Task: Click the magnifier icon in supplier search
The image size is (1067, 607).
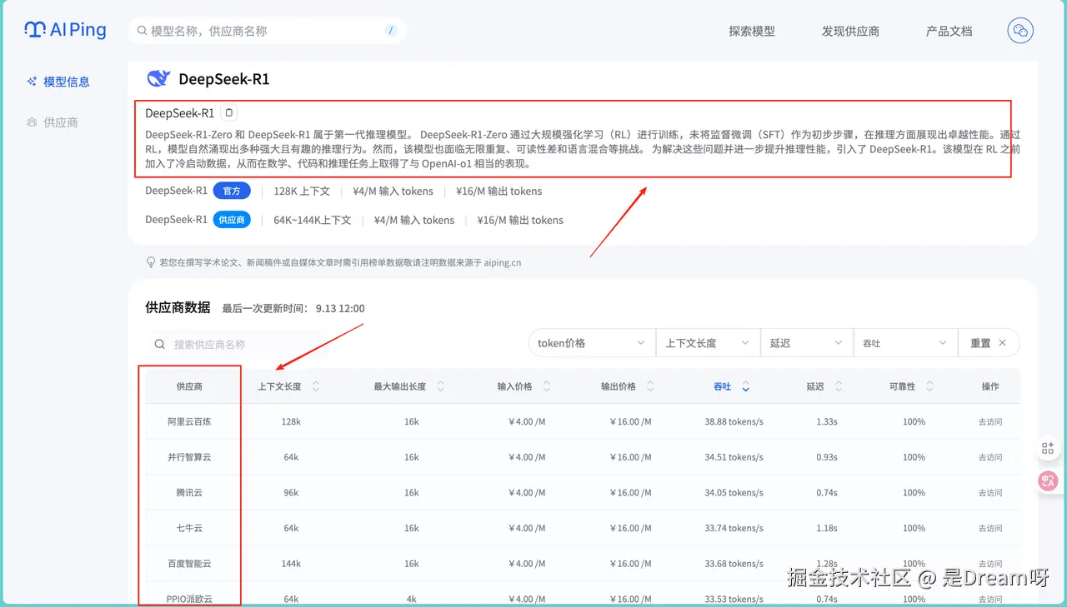Action: tap(160, 344)
